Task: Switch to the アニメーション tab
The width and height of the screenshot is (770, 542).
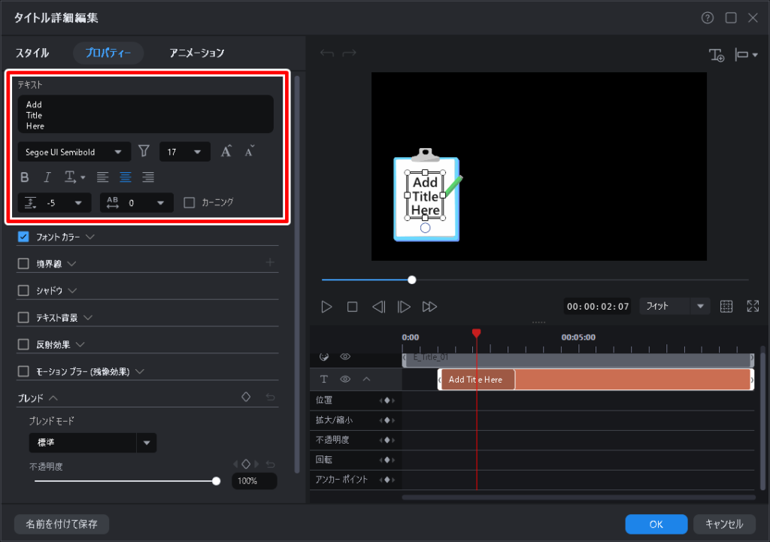Action: coord(197,53)
